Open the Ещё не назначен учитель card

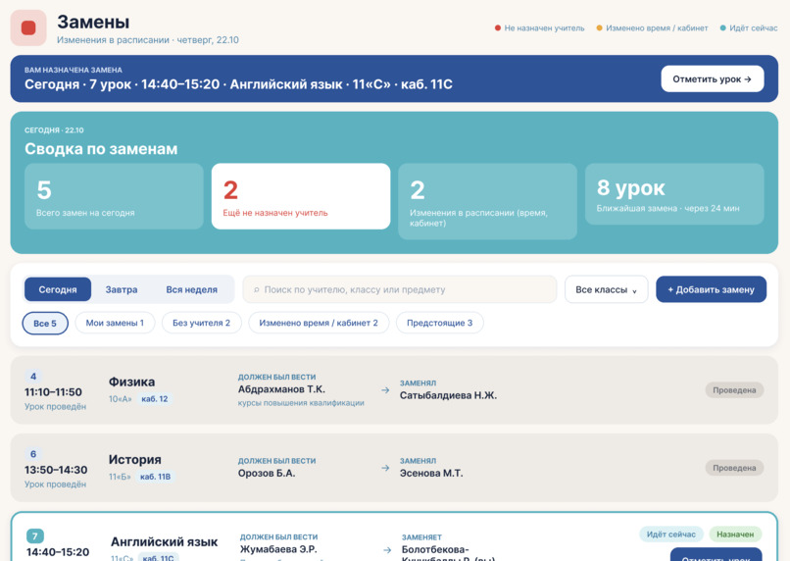click(301, 196)
